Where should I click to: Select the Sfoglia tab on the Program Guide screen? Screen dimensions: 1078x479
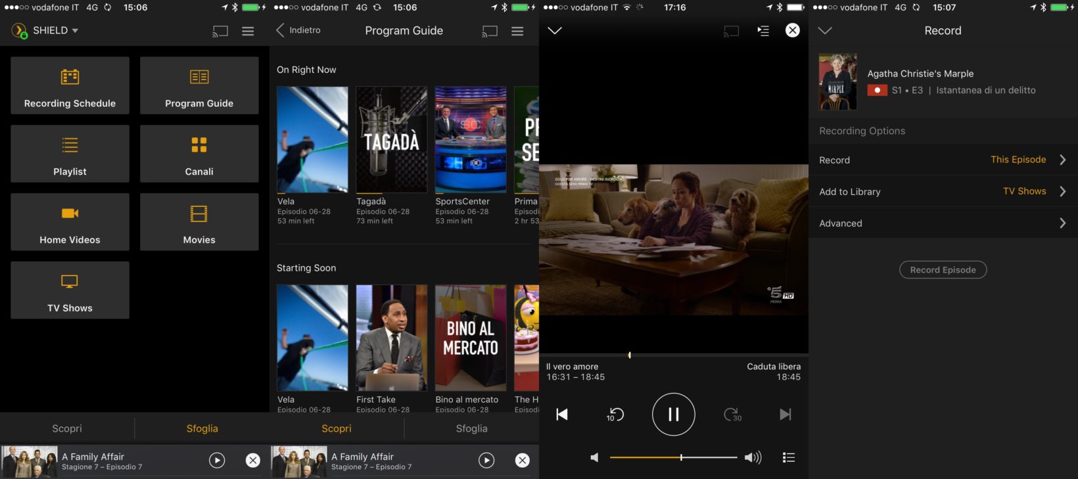click(x=472, y=428)
